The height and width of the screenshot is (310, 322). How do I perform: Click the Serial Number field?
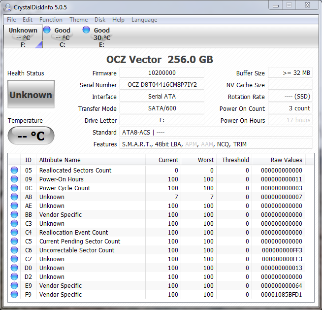click(162, 85)
